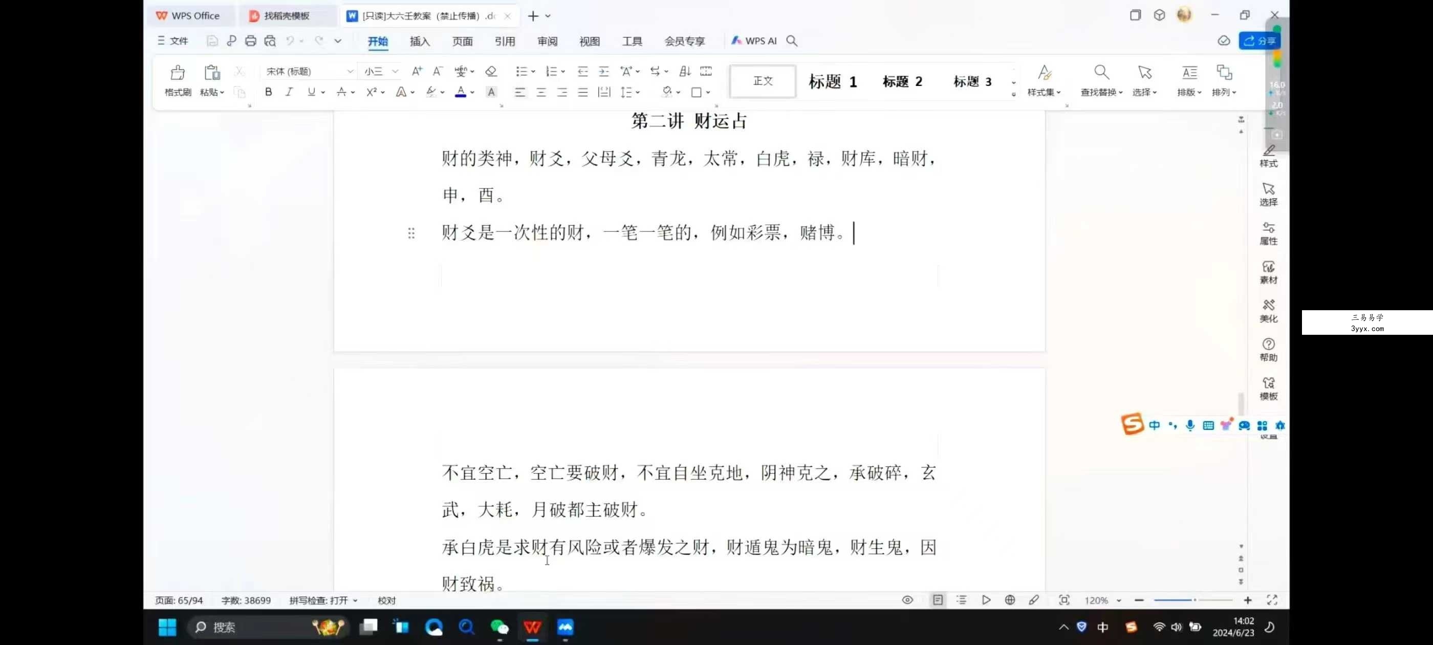Image resolution: width=1433 pixels, height=645 pixels.
Task: Toggle eye protection mode in status bar
Action: (x=907, y=600)
